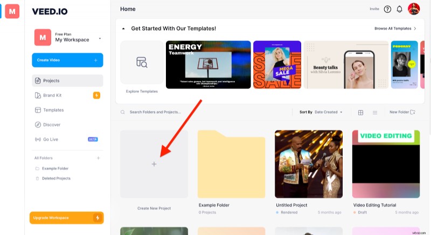Image resolution: width=431 pixels, height=235 pixels.
Task: Click the plus icon on Create Video
Action: [x=96, y=60]
